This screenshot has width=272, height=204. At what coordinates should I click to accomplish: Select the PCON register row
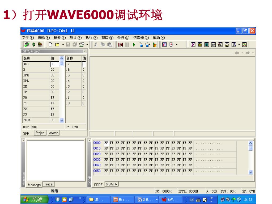click(x=41, y=120)
